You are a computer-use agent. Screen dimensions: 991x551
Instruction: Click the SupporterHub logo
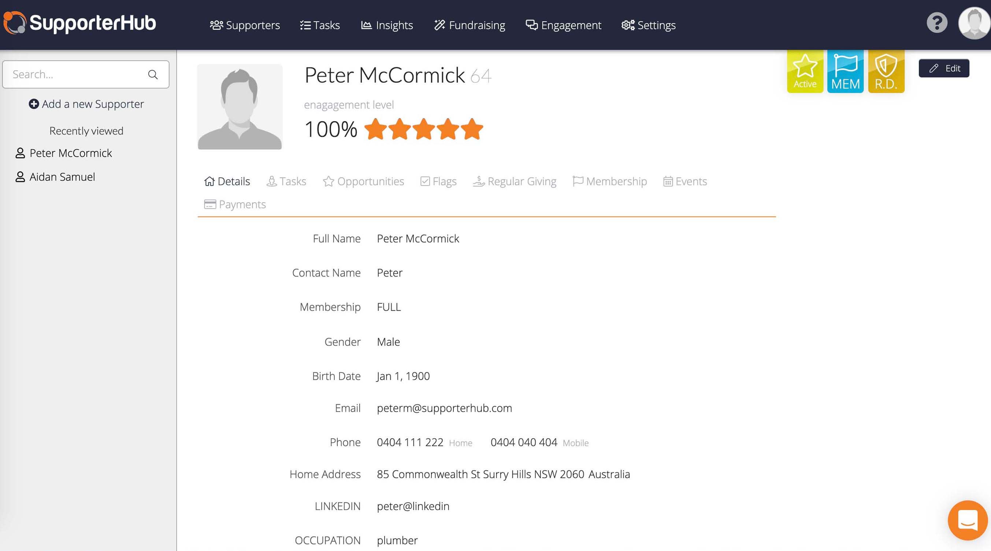[79, 23]
